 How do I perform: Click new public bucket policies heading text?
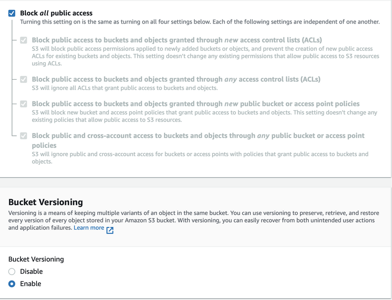click(196, 104)
